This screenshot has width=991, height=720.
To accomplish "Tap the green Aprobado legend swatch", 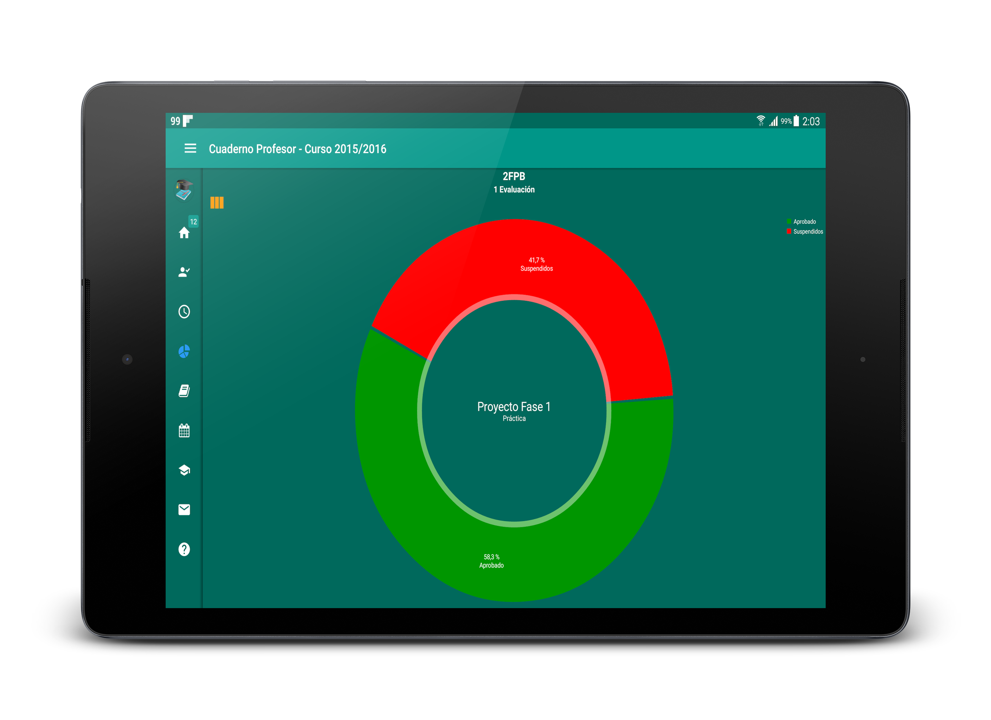I will coord(789,222).
